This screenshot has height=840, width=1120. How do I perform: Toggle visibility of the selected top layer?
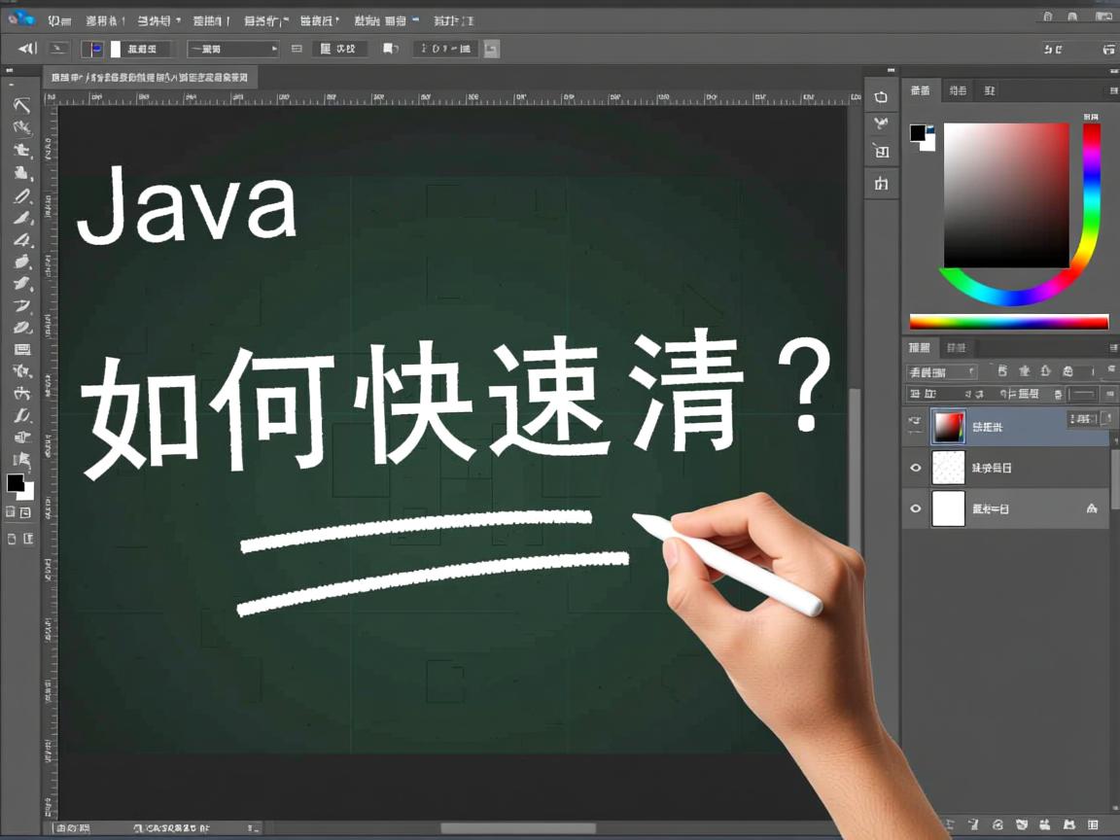[915, 421]
